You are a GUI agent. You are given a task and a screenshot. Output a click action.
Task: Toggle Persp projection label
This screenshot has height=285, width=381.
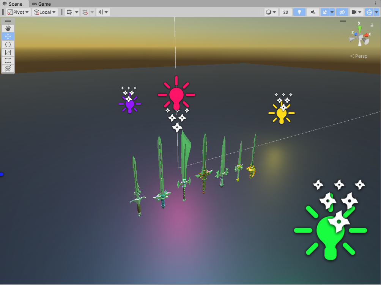pyautogui.click(x=359, y=56)
